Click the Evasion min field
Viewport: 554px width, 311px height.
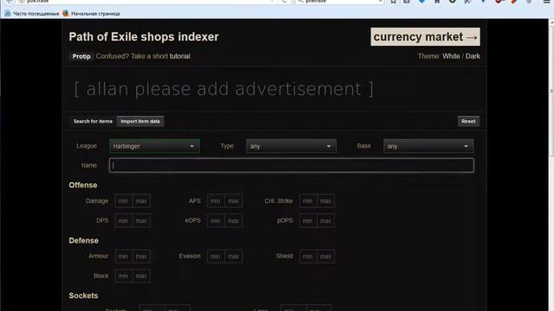click(x=216, y=257)
